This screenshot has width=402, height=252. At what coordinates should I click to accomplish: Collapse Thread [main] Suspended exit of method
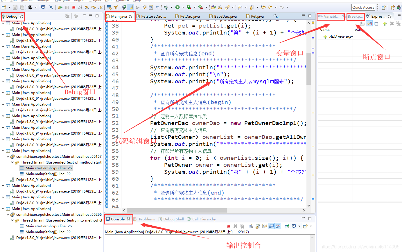pos(12,162)
